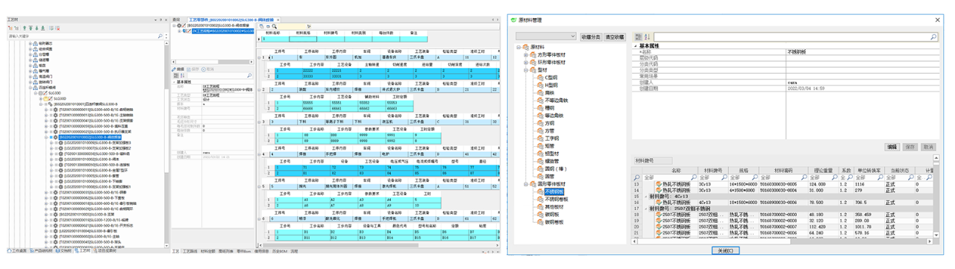The height and width of the screenshot is (269, 955).
Task: Collapse the 型材 node
Action: [x=526, y=70]
